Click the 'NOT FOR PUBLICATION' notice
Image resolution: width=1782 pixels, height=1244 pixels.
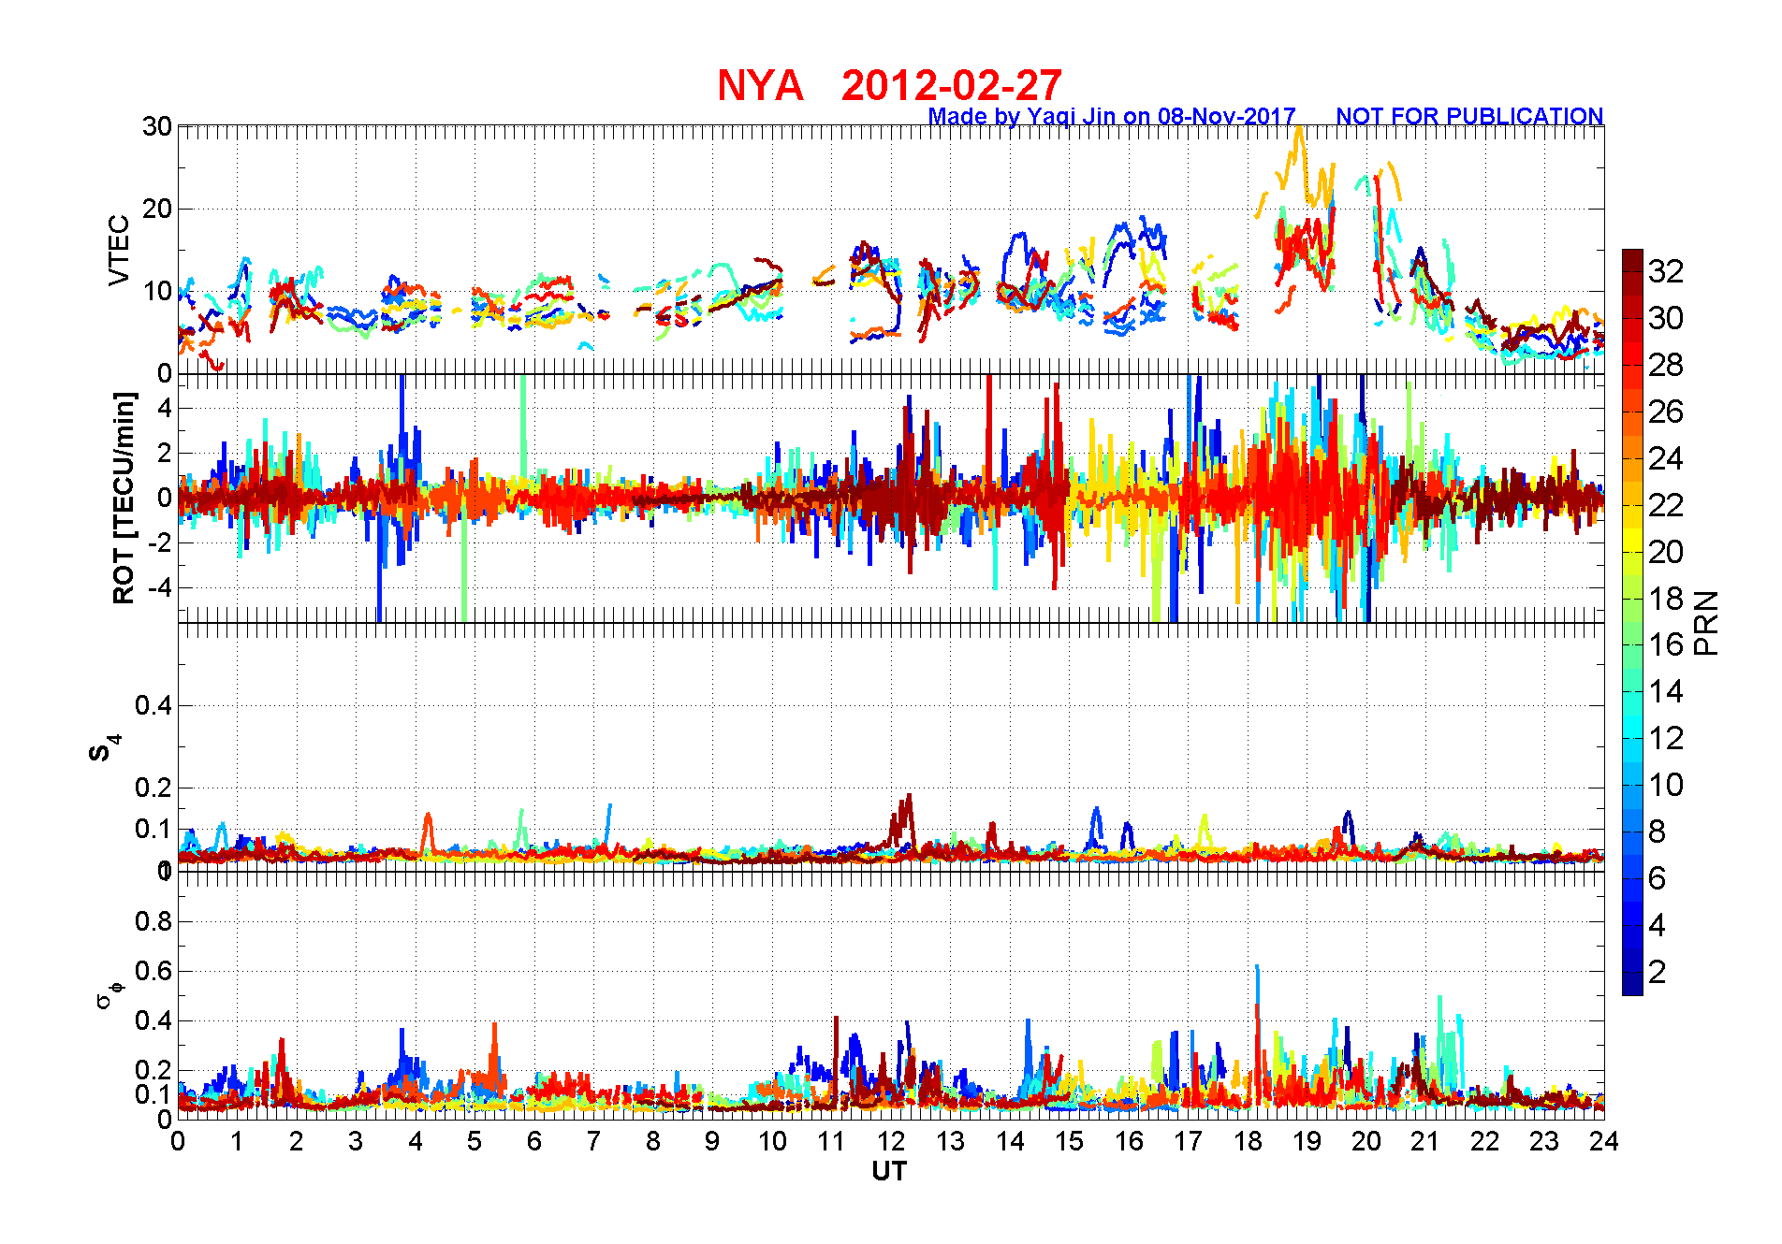click(1469, 116)
